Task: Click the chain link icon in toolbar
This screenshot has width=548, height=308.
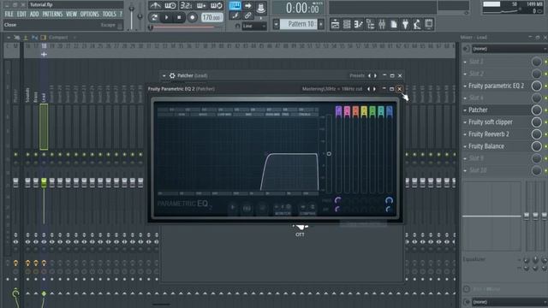Action: pyautogui.click(x=247, y=15)
